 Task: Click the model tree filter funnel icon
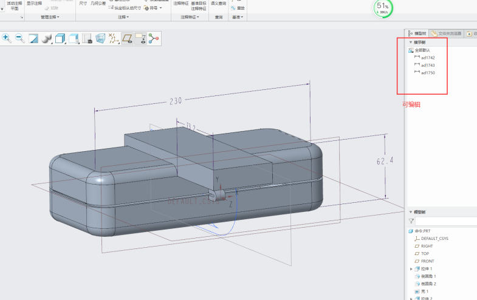pyautogui.click(x=411, y=222)
